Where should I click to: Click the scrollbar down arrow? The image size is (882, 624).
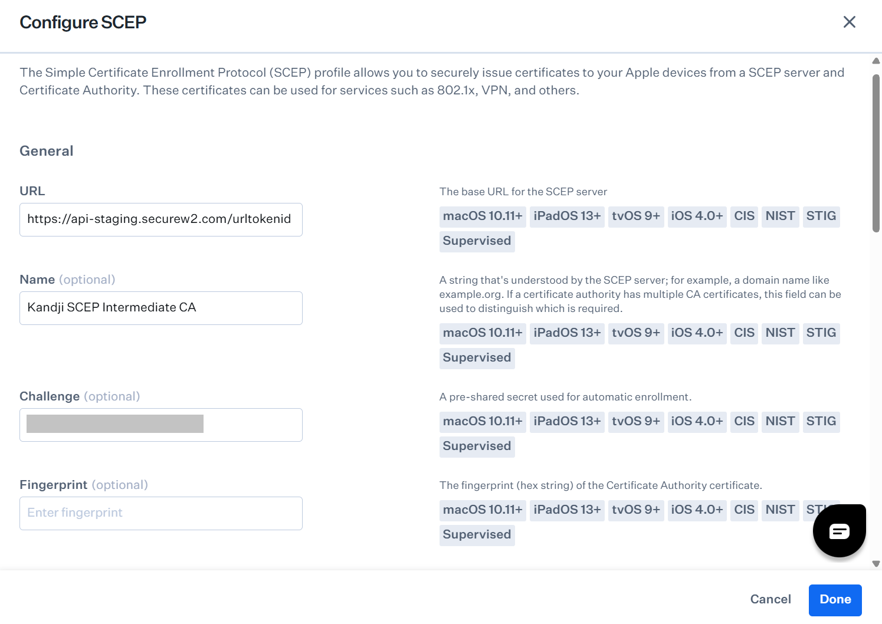[x=876, y=564]
